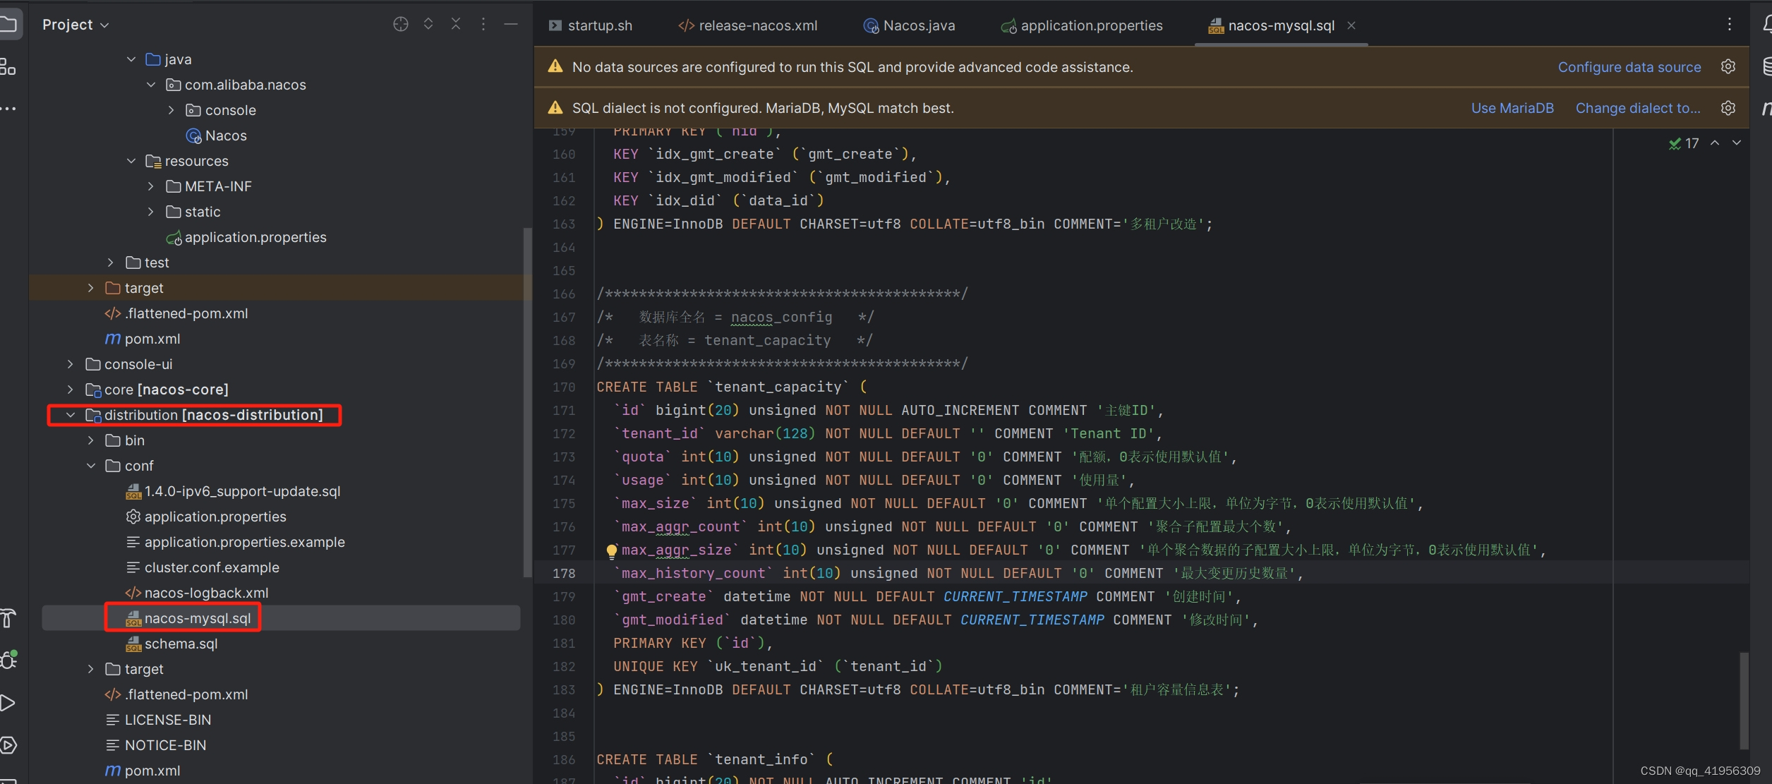Switch to the release-nacos.xml tab
This screenshot has height=784, width=1772.
748,25
